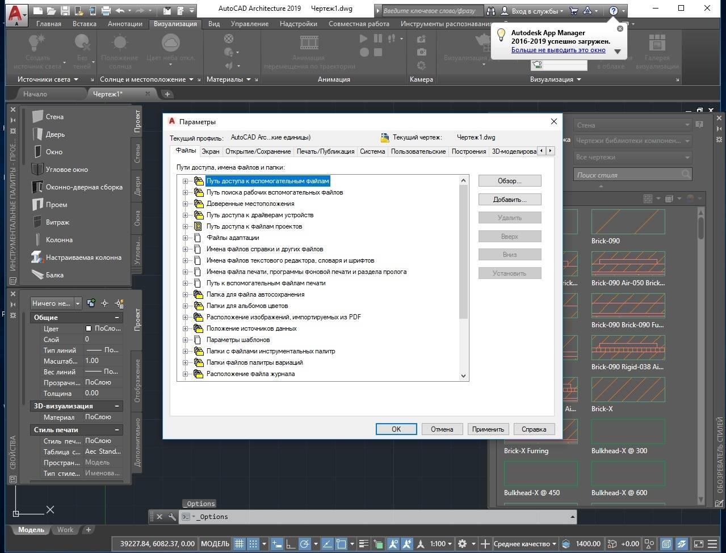Expand the Доверенные местоположения tree node
The image size is (726, 553).
coord(185,204)
